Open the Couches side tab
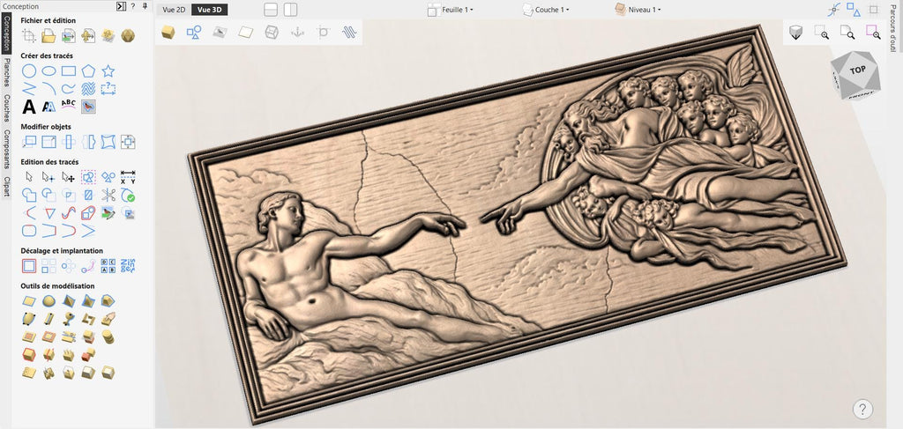The width and height of the screenshot is (903, 429). pyautogui.click(x=6, y=108)
